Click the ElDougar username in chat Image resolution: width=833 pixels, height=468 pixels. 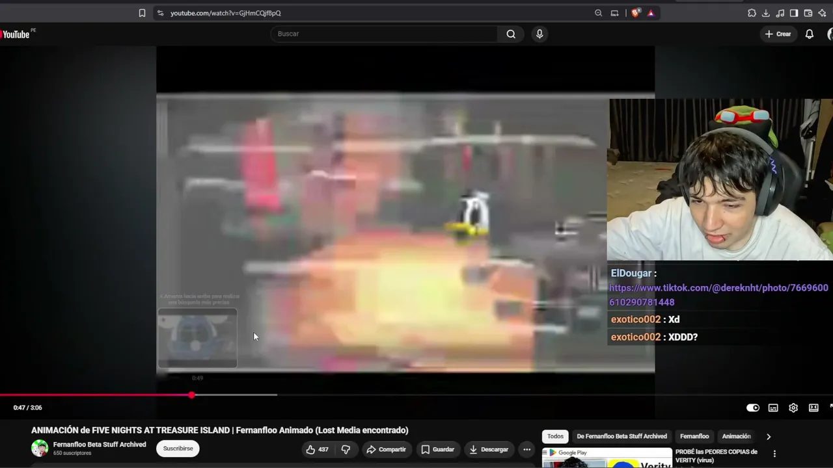point(631,273)
